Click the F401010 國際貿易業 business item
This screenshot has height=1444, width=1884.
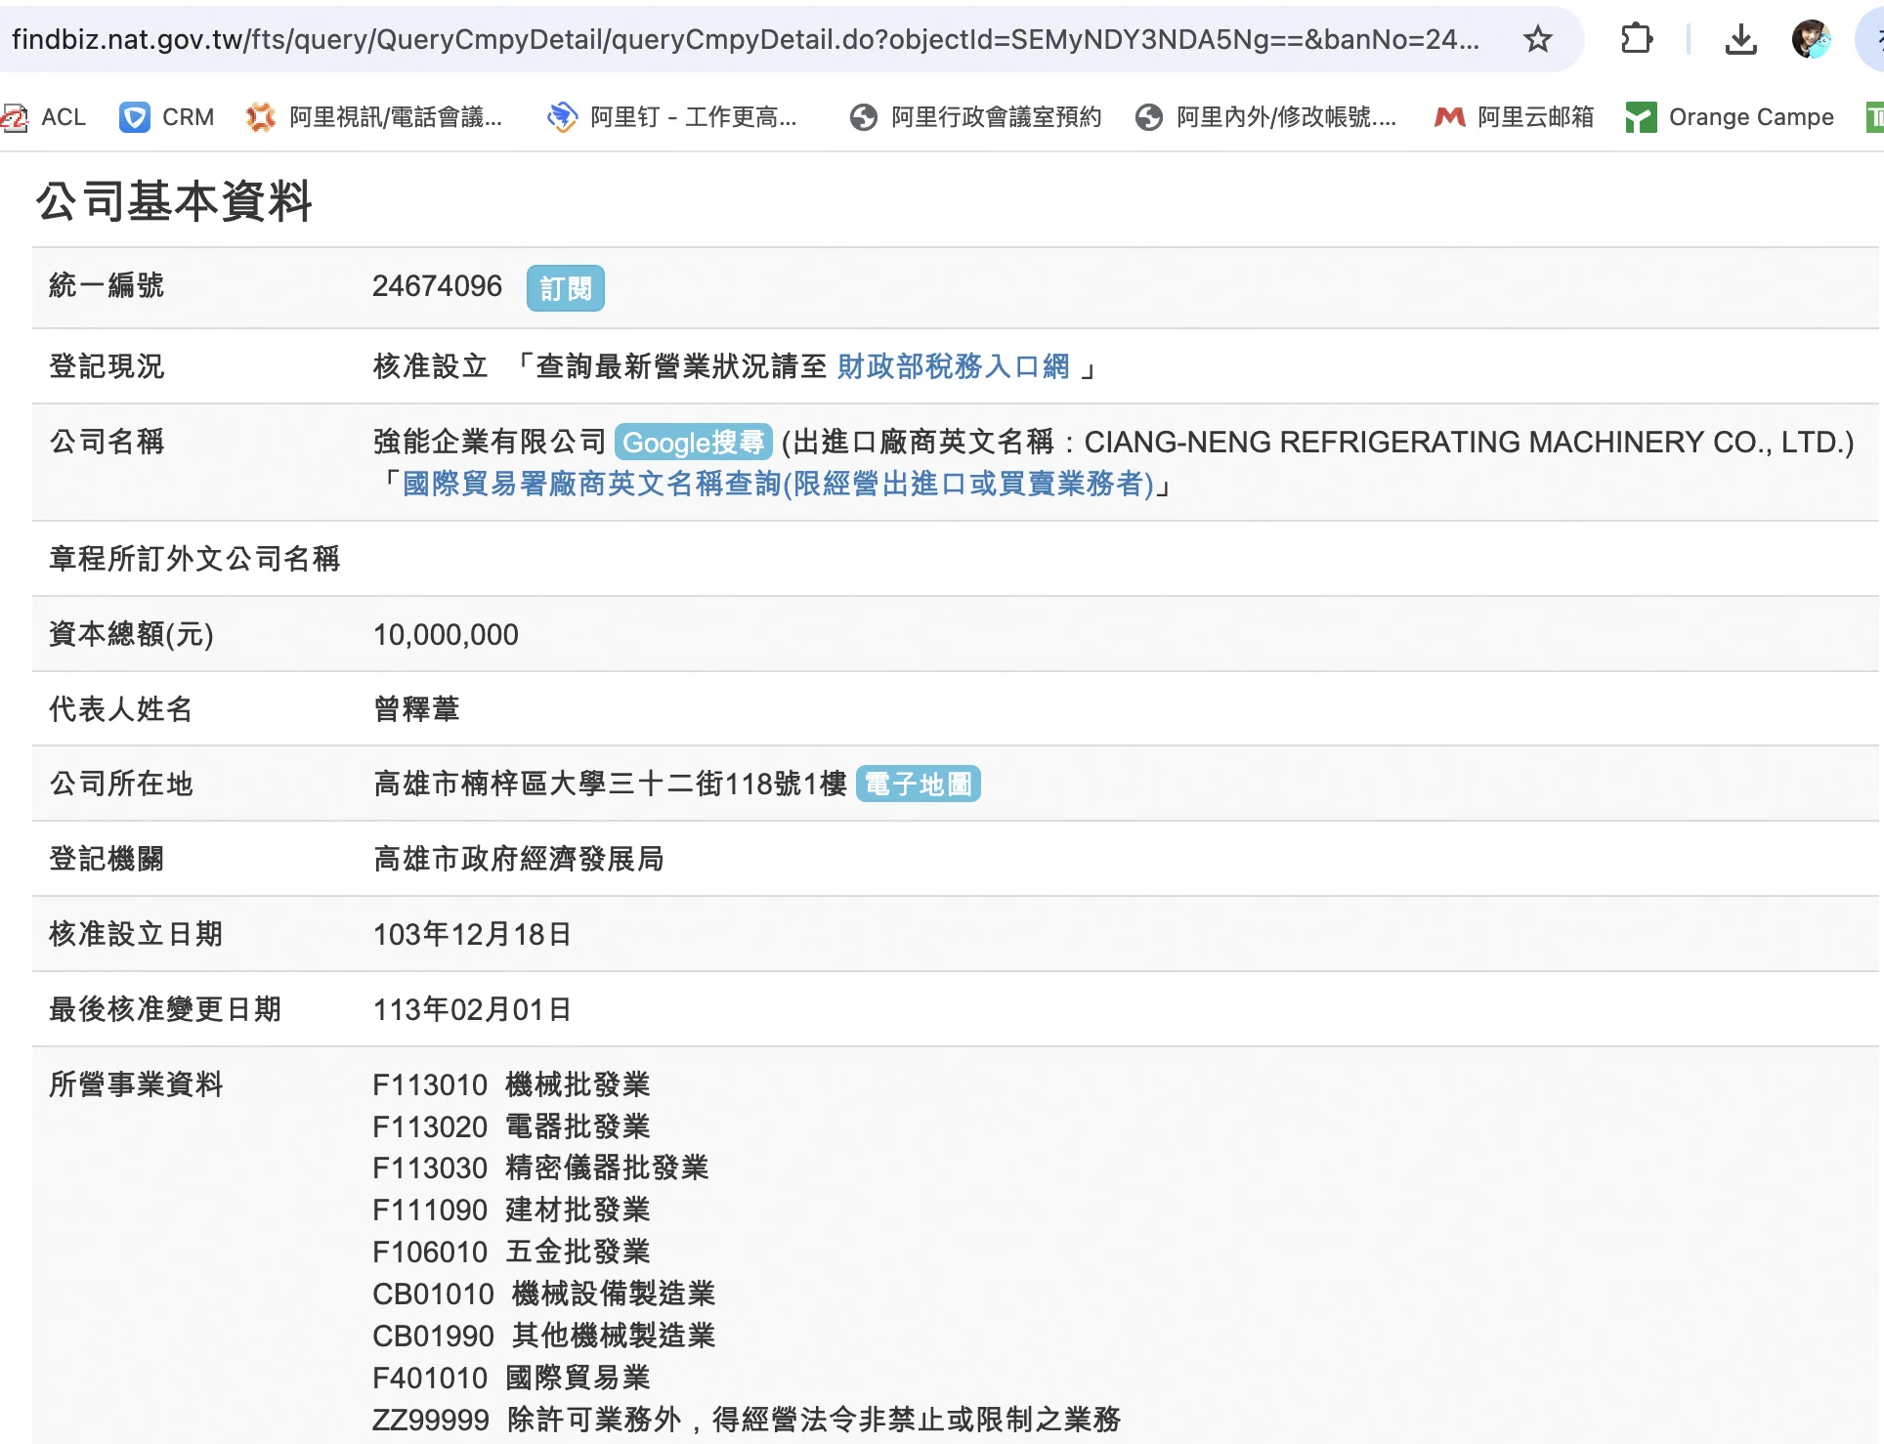(511, 1378)
